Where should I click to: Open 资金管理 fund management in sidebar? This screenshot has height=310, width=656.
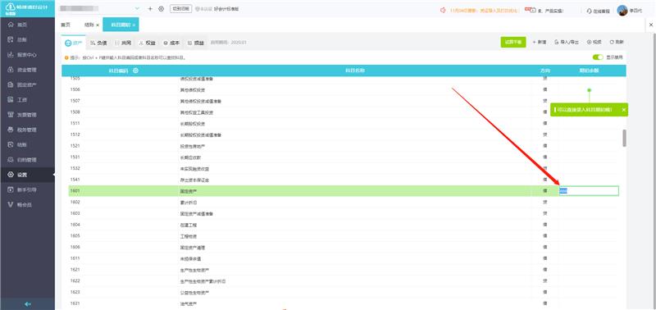point(27,70)
